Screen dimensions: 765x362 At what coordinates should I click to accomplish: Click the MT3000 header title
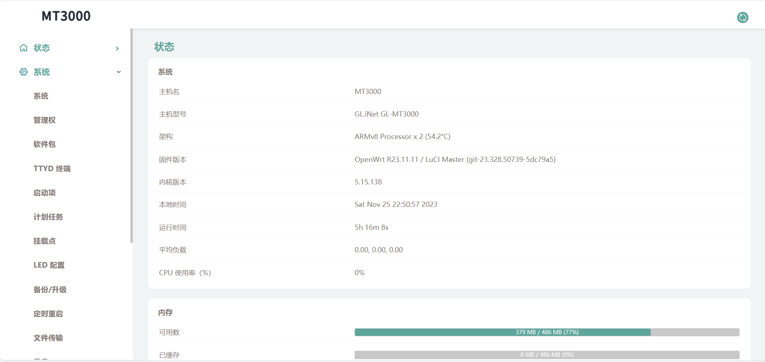[x=66, y=16]
